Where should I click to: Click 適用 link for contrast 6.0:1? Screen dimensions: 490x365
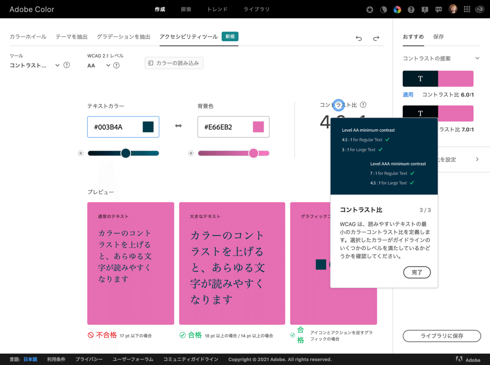408,95
